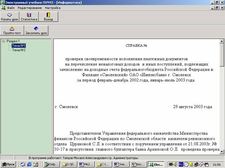Launch Internet Explorer from quick launch

click(29, 164)
